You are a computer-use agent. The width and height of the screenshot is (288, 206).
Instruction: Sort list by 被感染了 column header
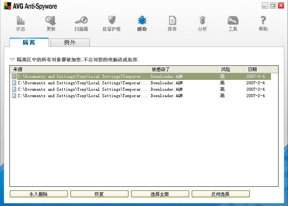(183, 69)
